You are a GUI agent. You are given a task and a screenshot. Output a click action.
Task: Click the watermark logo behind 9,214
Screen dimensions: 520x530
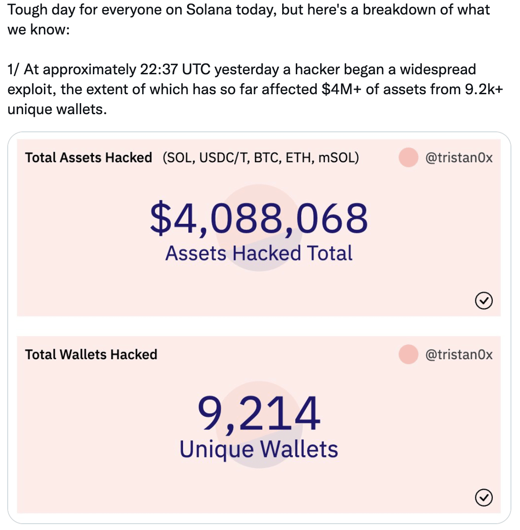pyautogui.click(x=259, y=424)
